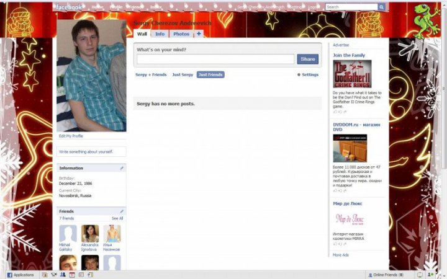Click the search magnifier button
This screenshot has height=279, width=447.
(381, 7)
